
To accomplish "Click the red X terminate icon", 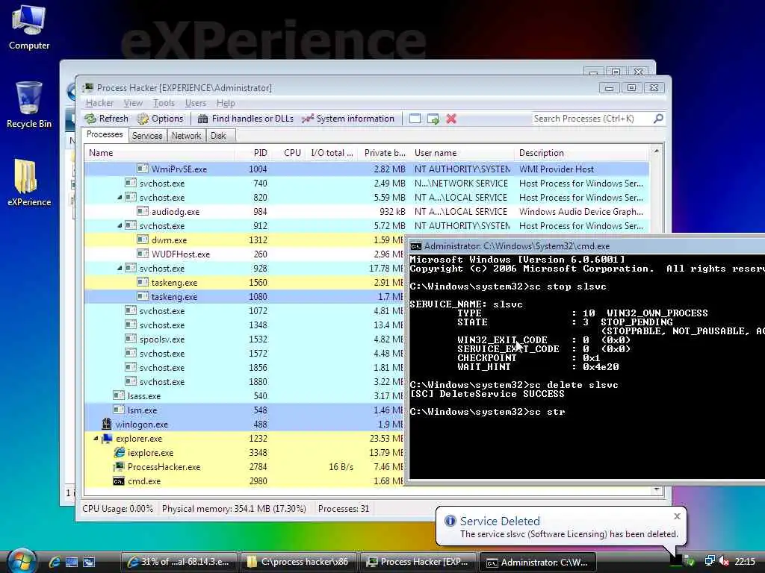I will coord(451,119).
